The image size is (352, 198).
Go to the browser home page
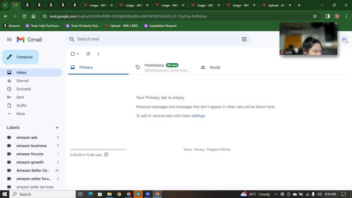(x=33, y=16)
